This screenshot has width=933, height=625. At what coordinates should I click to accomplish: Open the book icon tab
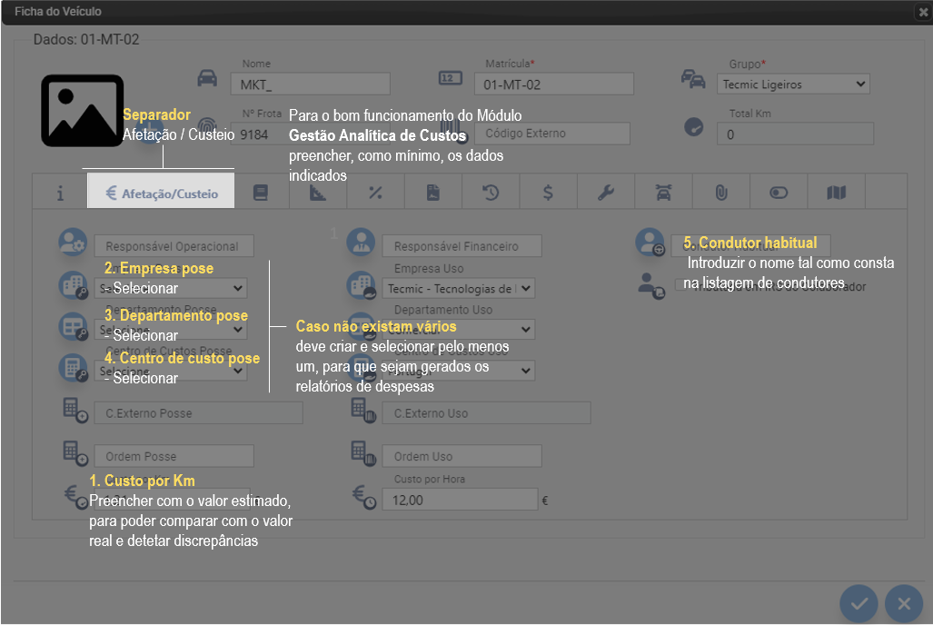click(261, 193)
